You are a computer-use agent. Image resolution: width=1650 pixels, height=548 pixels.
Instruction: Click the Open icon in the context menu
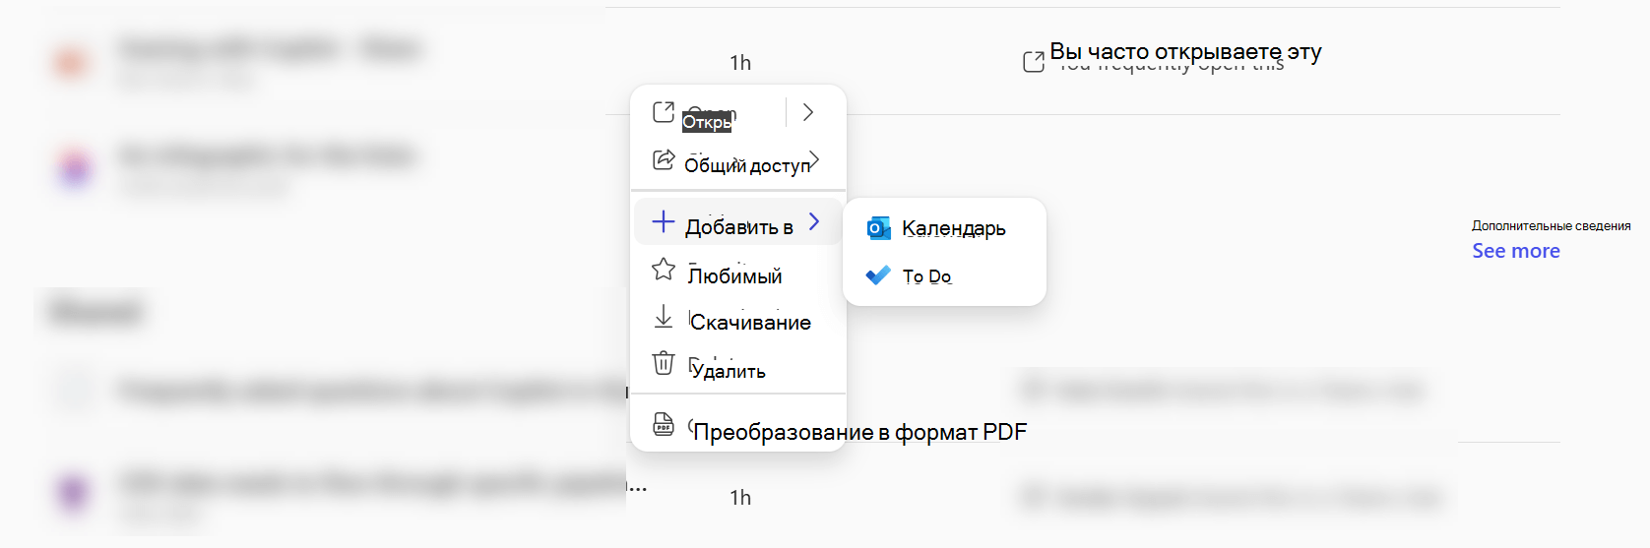click(x=664, y=112)
